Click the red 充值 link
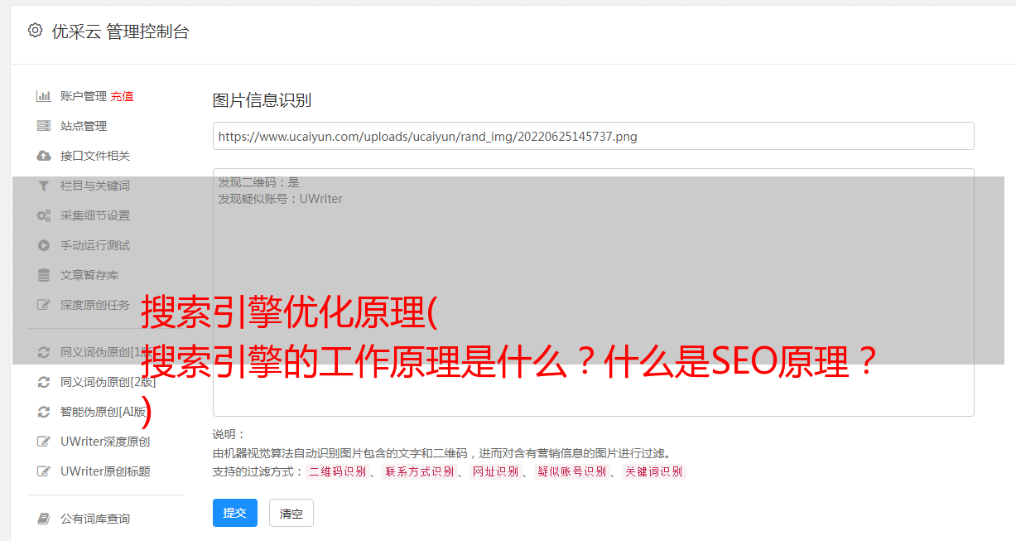The width and height of the screenshot is (1016, 541). 122,96
